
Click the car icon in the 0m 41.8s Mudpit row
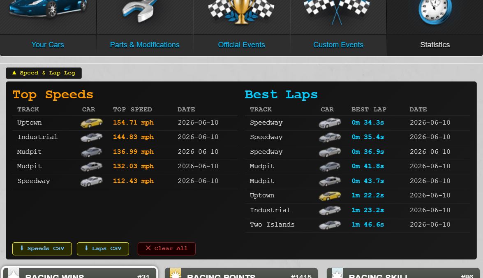tap(330, 167)
